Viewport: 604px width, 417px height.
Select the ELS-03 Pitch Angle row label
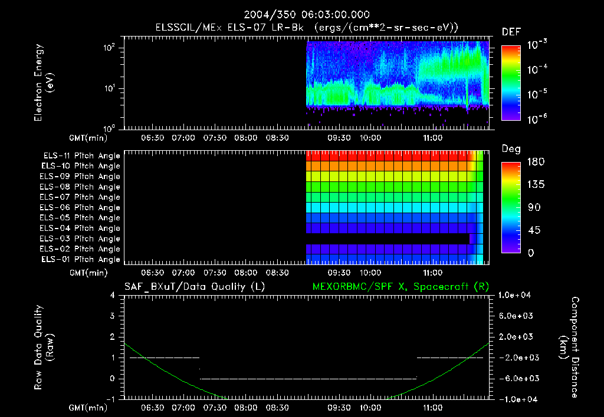pyautogui.click(x=80, y=239)
